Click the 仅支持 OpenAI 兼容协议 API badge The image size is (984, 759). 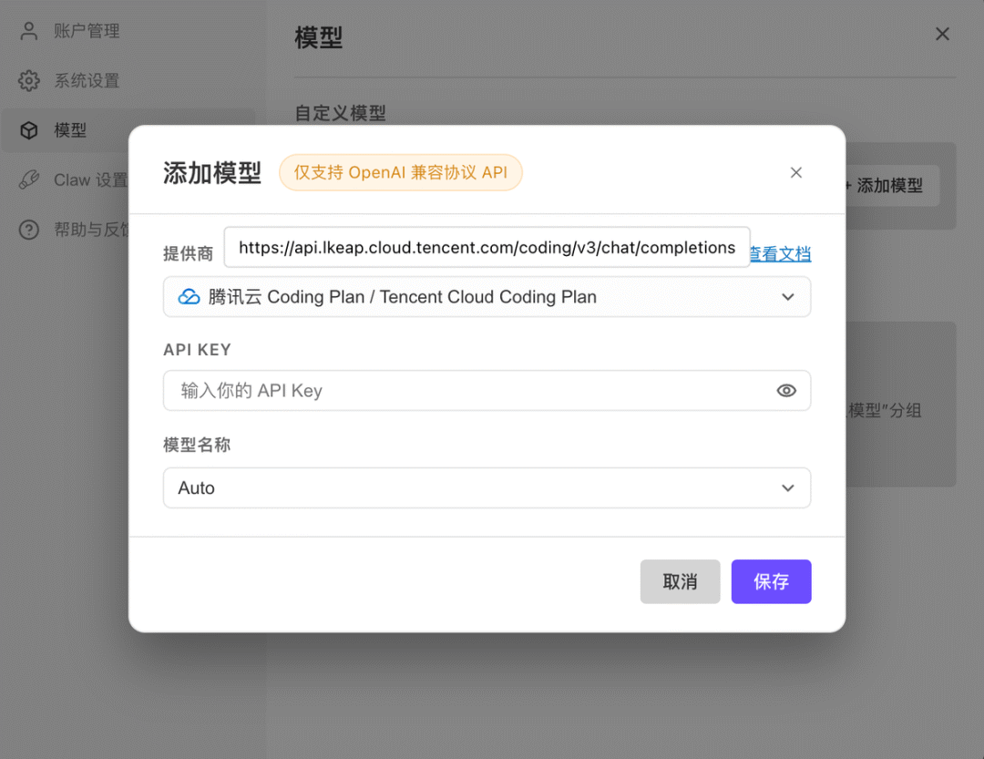(x=400, y=172)
